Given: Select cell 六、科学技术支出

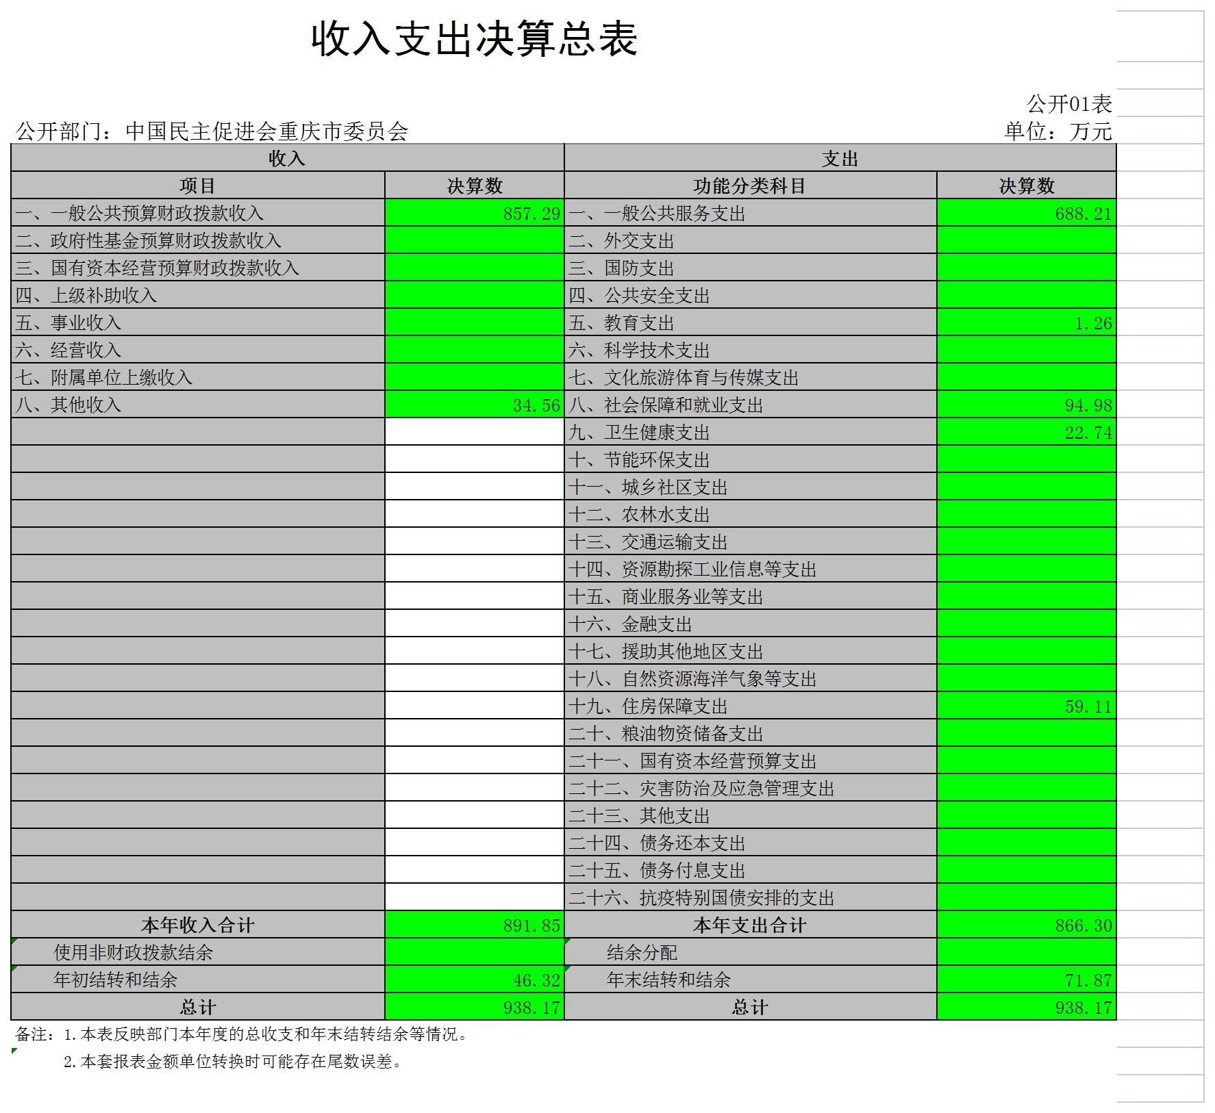Looking at the screenshot, I should [751, 350].
